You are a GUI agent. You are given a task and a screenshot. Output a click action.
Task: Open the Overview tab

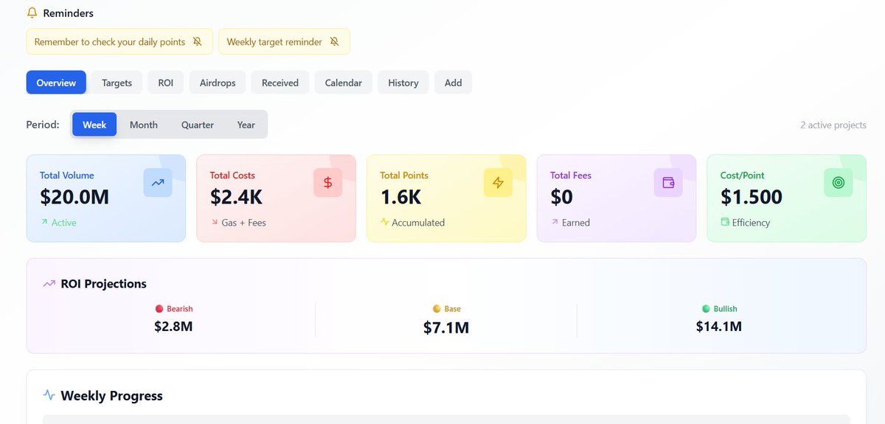(56, 83)
